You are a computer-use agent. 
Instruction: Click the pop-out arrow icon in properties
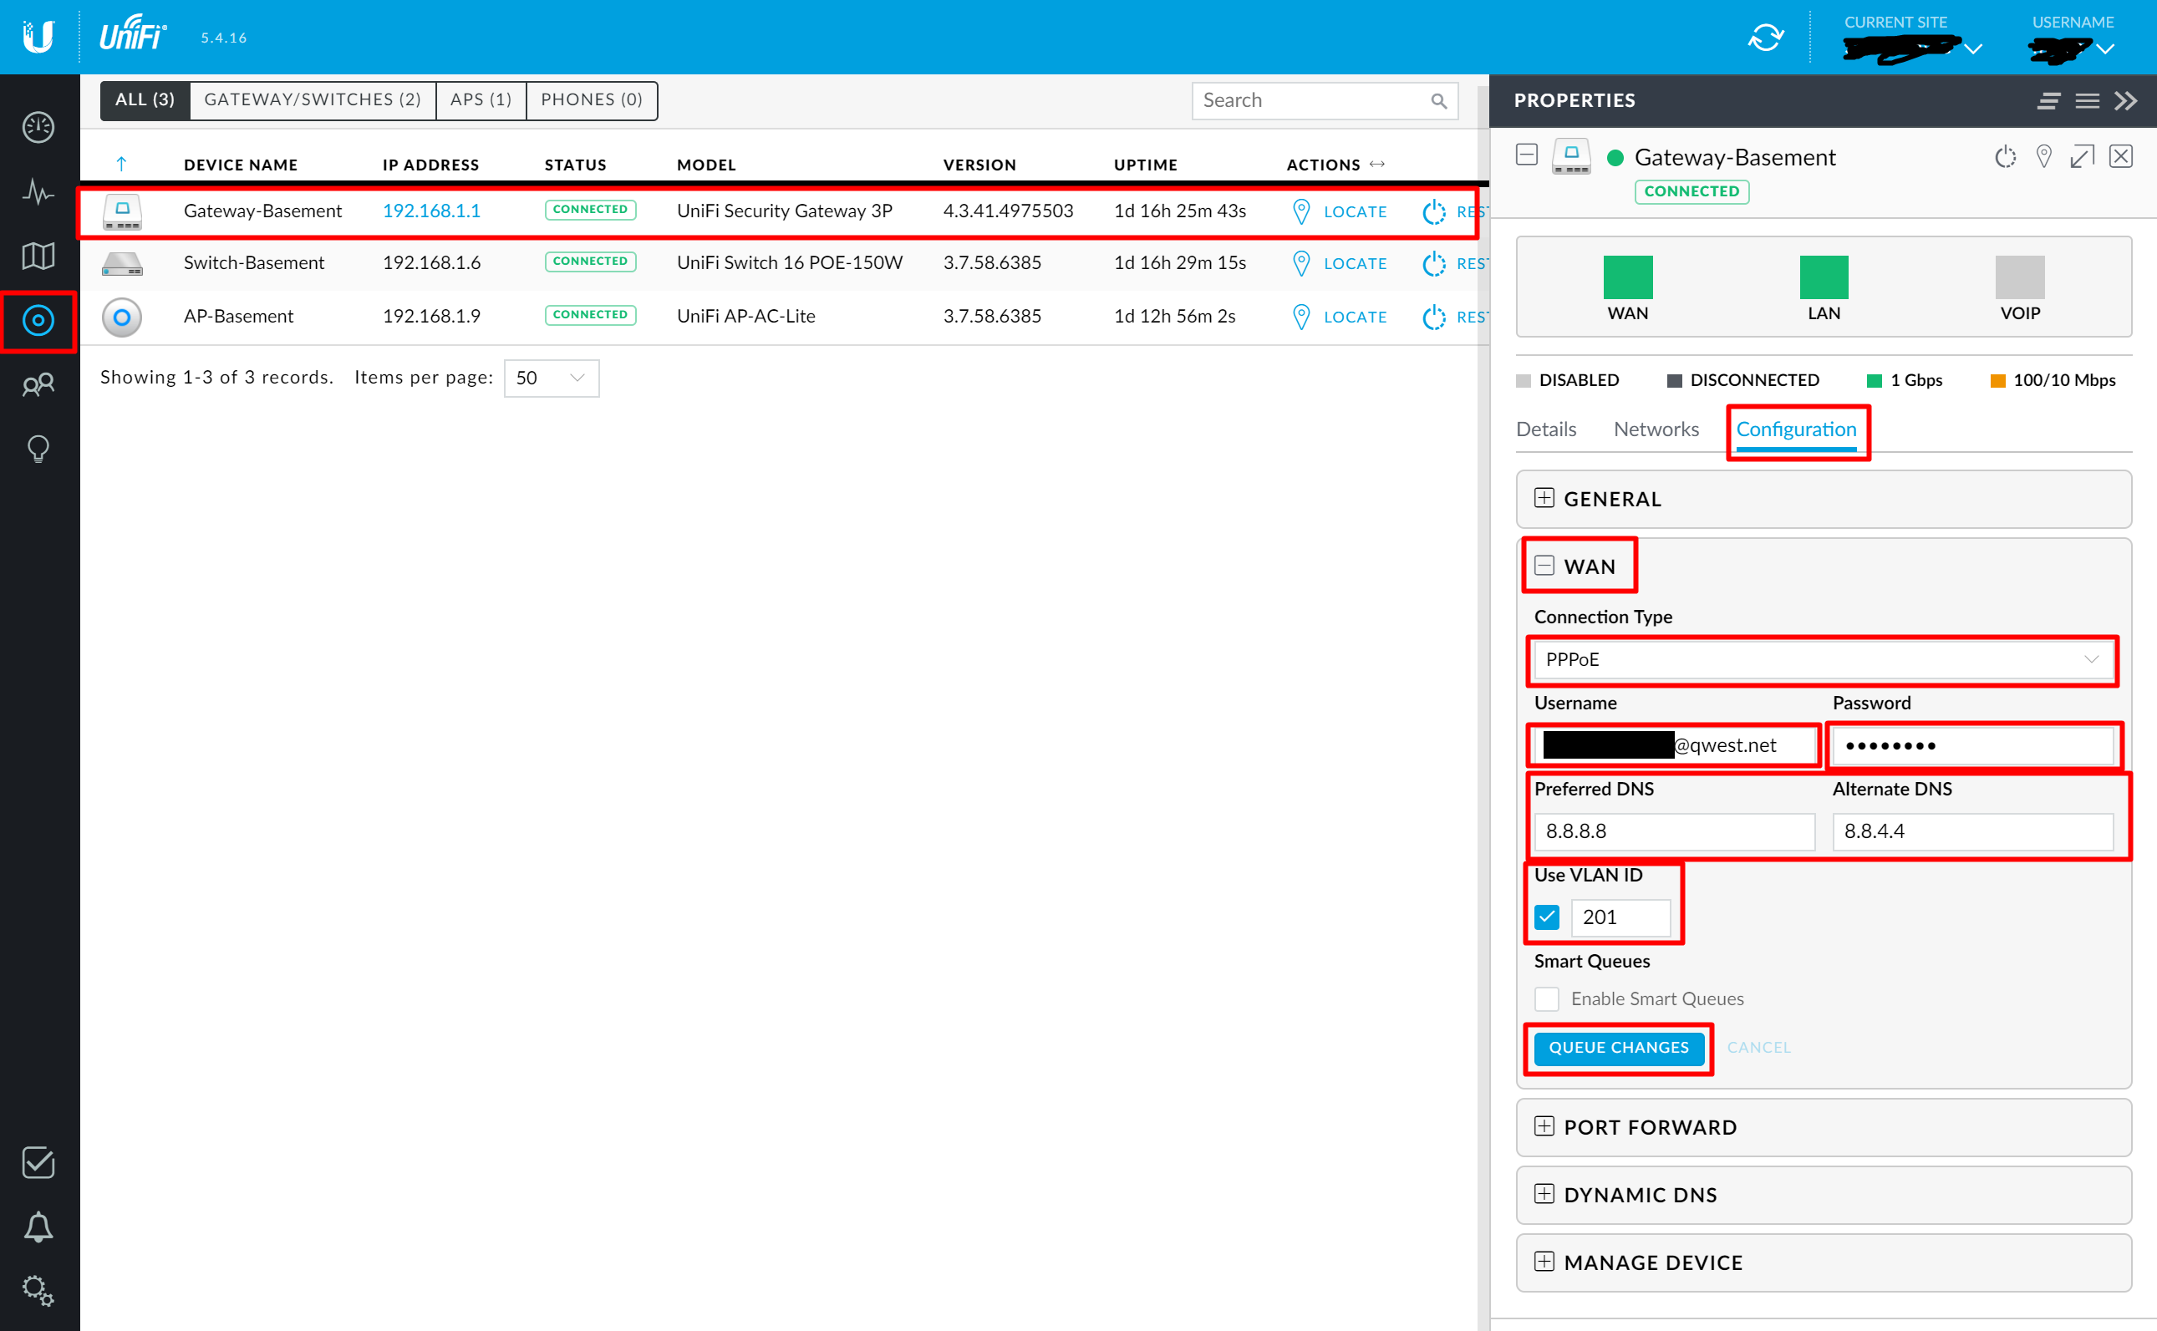click(2081, 157)
